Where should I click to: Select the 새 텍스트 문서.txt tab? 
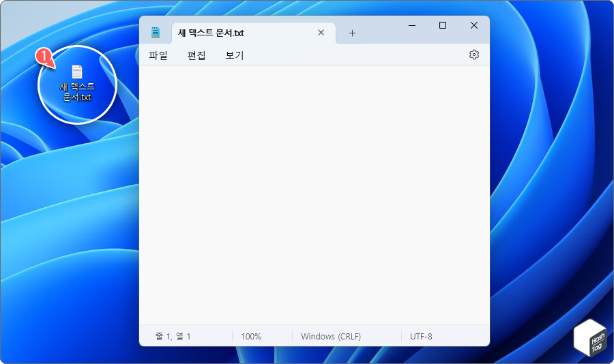tap(253, 33)
